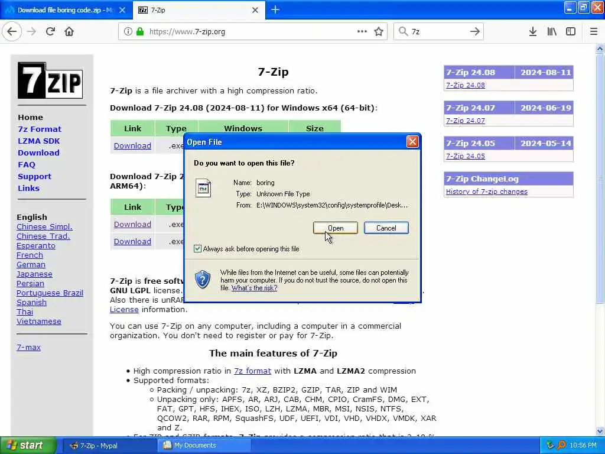The width and height of the screenshot is (605, 454).
Task: Open the 7-max link
Action: (x=28, y=347)
